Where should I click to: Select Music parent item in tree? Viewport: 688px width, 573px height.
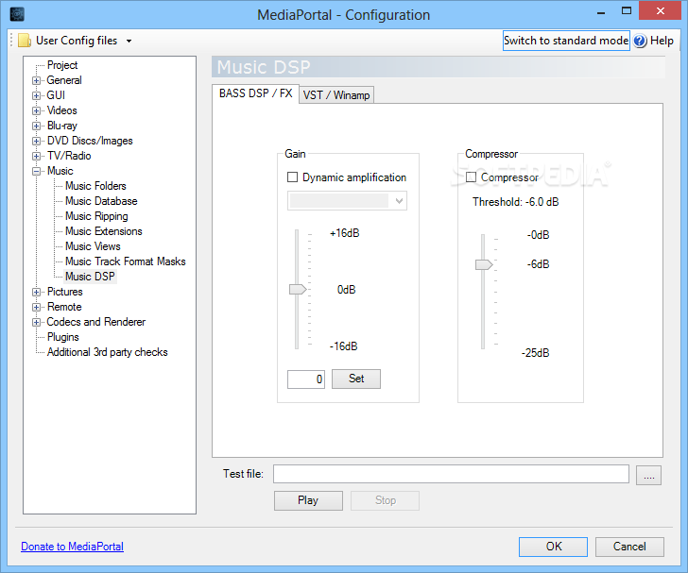click(60, 171)
